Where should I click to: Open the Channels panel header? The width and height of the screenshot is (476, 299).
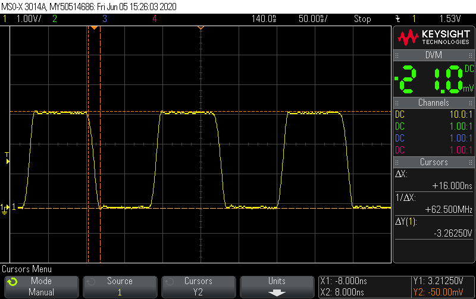434,103
